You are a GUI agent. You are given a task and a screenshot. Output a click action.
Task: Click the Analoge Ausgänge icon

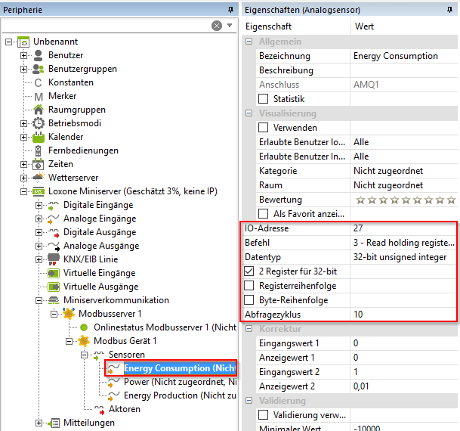tap(53, 246)
